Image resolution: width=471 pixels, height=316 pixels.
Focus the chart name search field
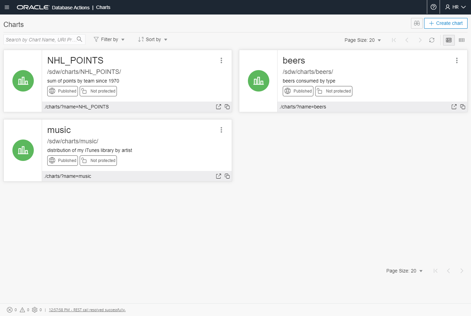(41, 40)
